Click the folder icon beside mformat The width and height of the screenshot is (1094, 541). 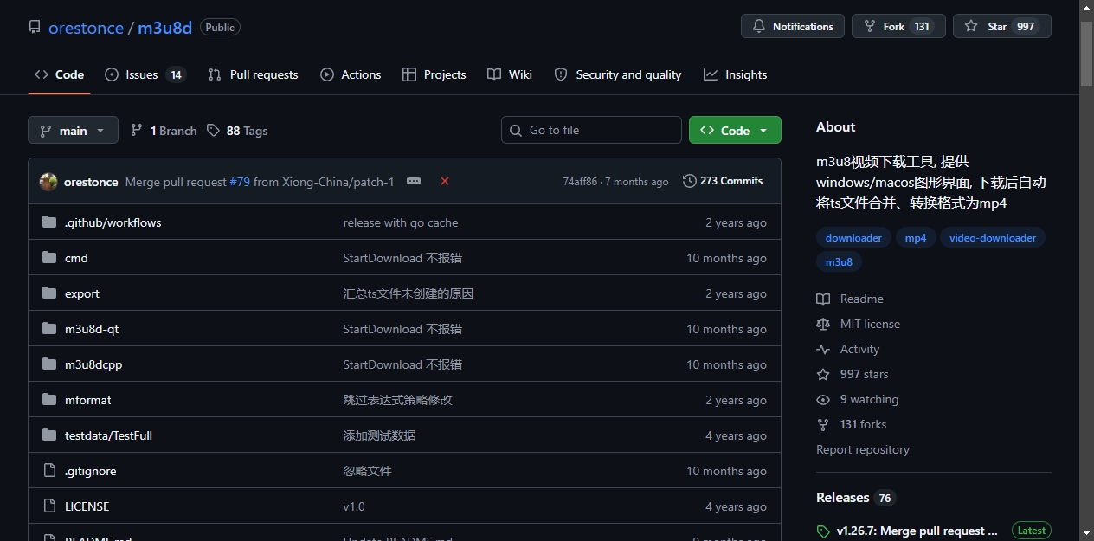click(49, 400)
